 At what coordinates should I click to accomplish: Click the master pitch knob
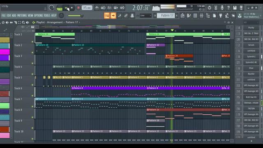(x=61, y=16)
